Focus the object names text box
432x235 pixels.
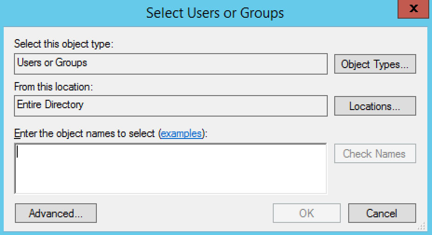point(171,168)
